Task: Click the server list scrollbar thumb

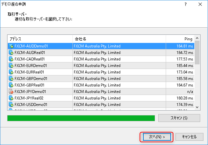Action: click(x=197, y=53)
